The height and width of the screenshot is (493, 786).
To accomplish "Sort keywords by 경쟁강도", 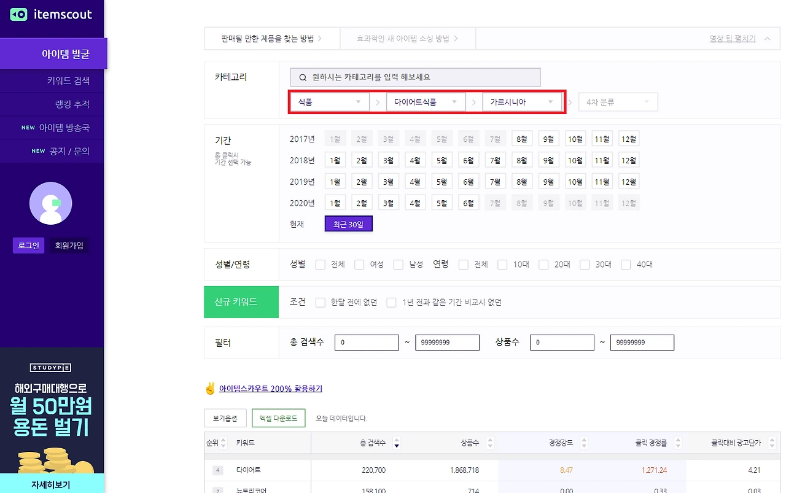I will pyautogui.click(x=583, y=441).
